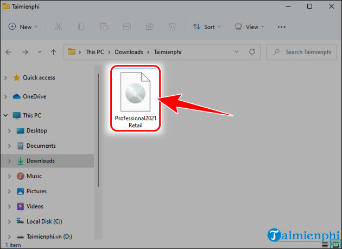Click the Desktop icon in sidebar
The height and width of the screenshot is (249, 342).
[x=20, y=130]
